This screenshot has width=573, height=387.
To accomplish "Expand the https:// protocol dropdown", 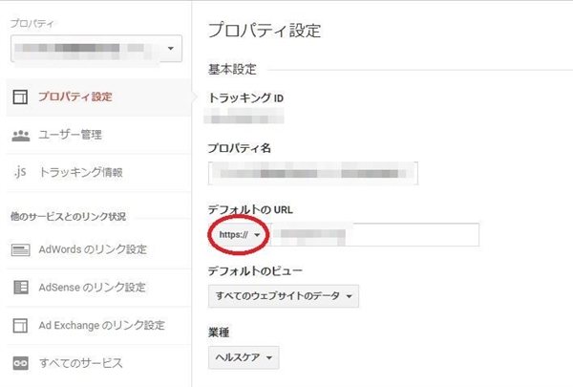I will (x=241, y=235).
